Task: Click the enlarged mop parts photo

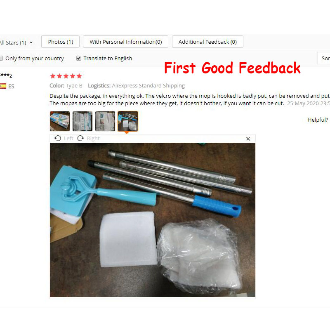Action: (153, 220)
